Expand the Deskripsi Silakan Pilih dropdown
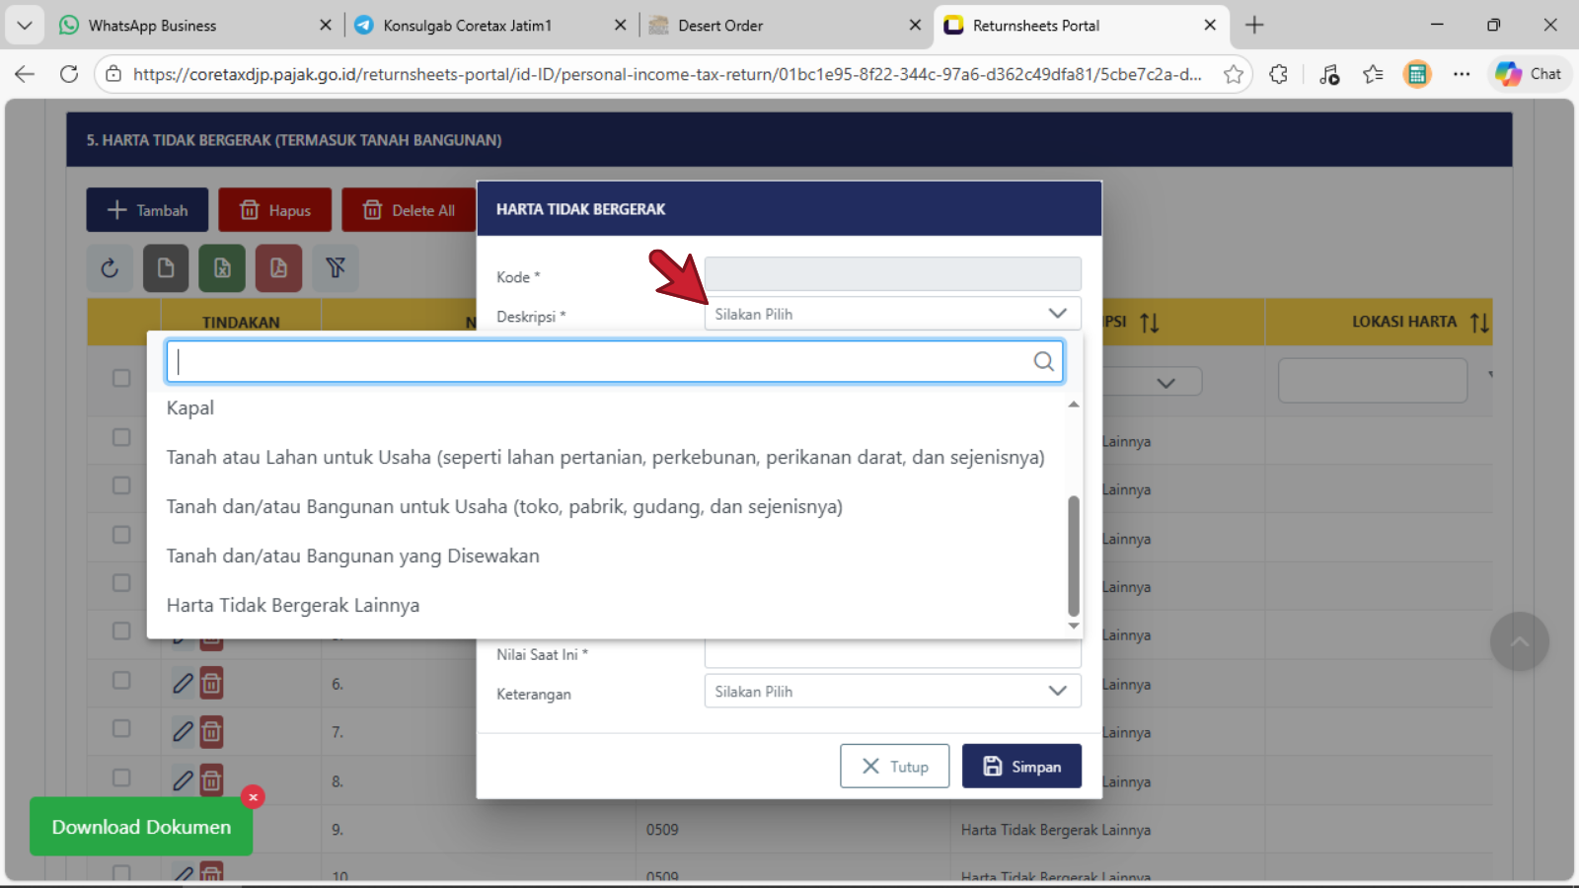This screenshot has width=1579, height=888. click(892, 314)
